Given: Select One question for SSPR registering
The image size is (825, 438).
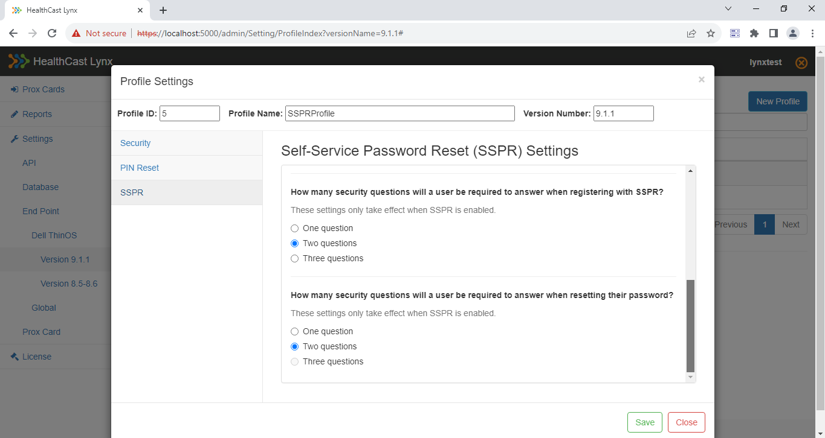Looking at the screenshot, I should click(x=295, y=229).
